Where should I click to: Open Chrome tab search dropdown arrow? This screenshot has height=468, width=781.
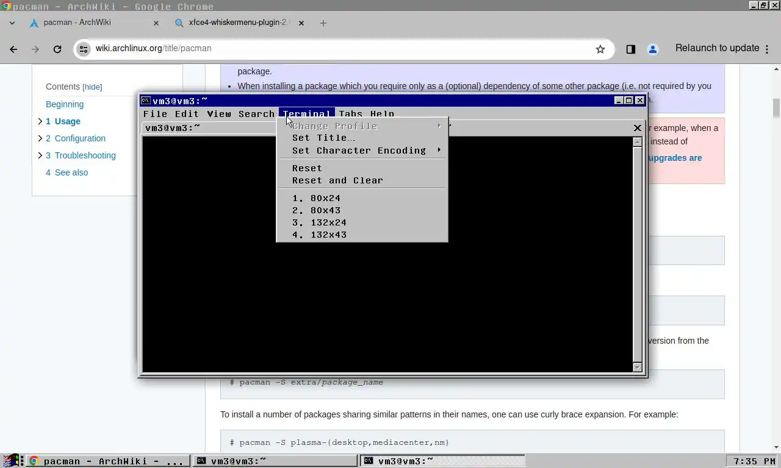pos(12,23)
